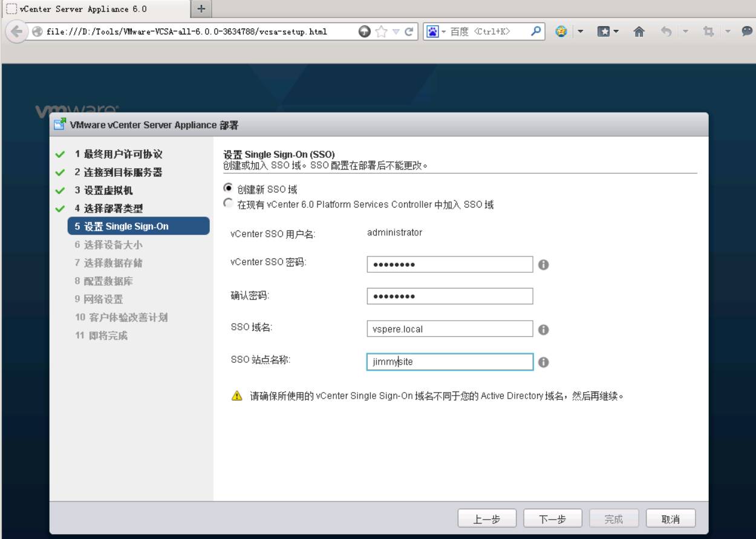The image size is (756, 539).
Task: Click the bookmark star in address bar
Action: 381,31
